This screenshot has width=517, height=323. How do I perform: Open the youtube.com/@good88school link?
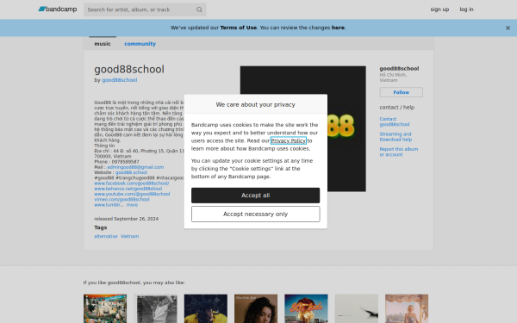point(132,194)
